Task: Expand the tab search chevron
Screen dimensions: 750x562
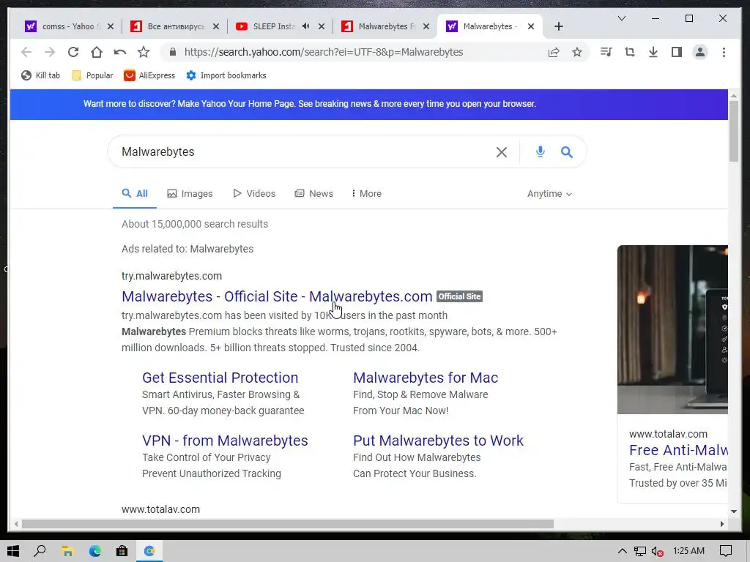Action: coord(621,18)
